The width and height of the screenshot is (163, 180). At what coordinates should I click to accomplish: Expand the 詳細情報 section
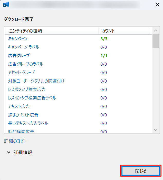click(x=20, y=152)
